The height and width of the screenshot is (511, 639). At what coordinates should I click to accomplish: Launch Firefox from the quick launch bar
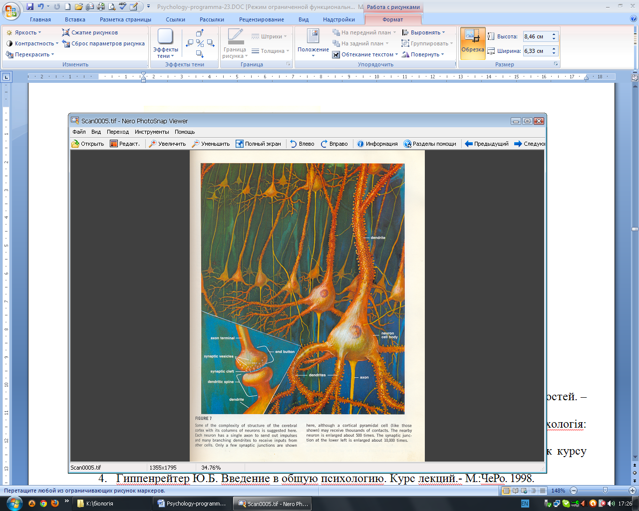click(55, 504)
